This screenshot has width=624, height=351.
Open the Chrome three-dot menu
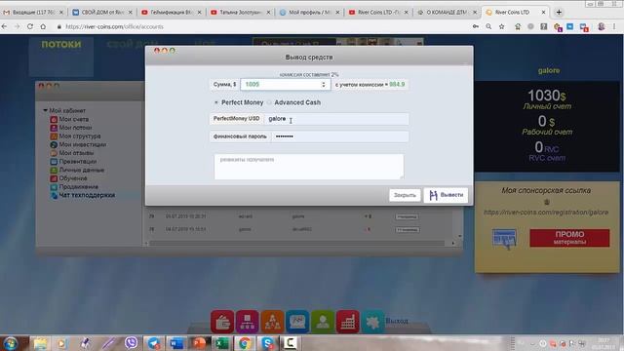614,26
